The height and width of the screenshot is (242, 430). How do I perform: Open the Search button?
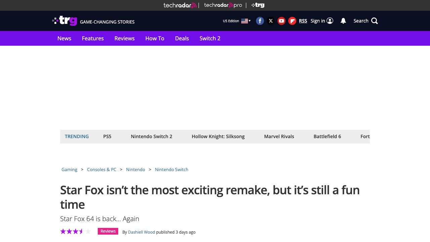click(365, 21)
